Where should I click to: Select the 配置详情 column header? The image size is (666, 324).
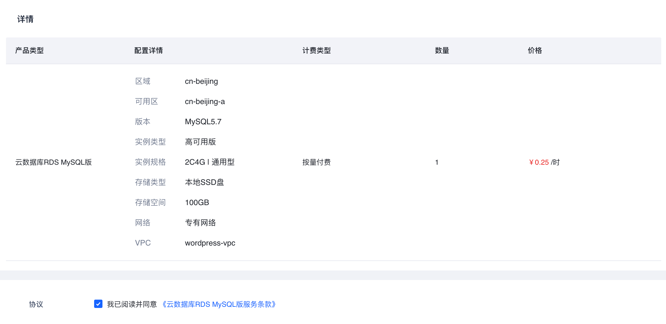click(149, 51)
